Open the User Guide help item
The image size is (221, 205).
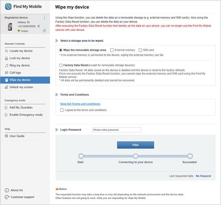coord(17,136)
